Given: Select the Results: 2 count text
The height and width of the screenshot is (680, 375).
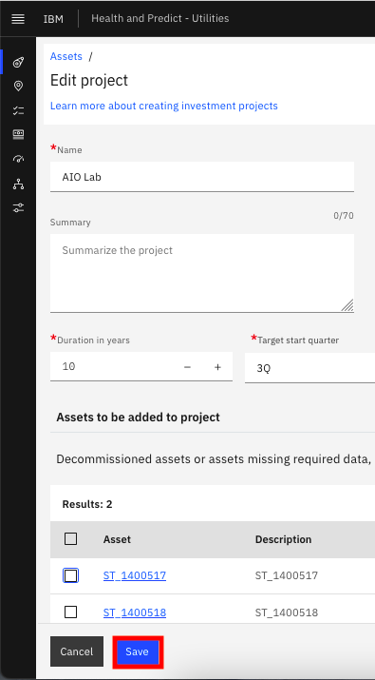Looking at the screenshot, I should (x=87, y=504).
